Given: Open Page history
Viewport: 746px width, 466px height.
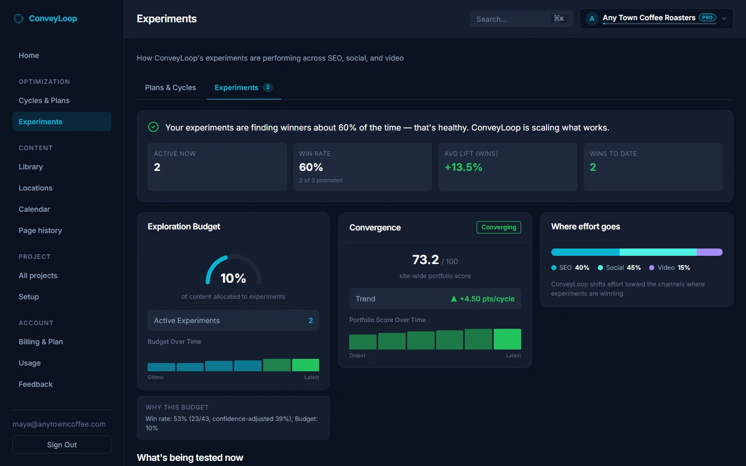Looking at the screenshot, I should [x=62, y=230].
